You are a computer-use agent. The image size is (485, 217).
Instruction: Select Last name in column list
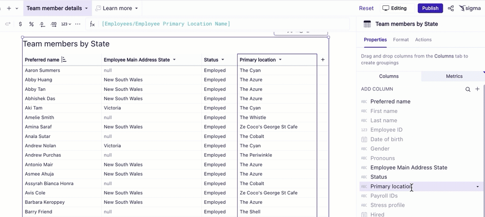tap(383, 120)
